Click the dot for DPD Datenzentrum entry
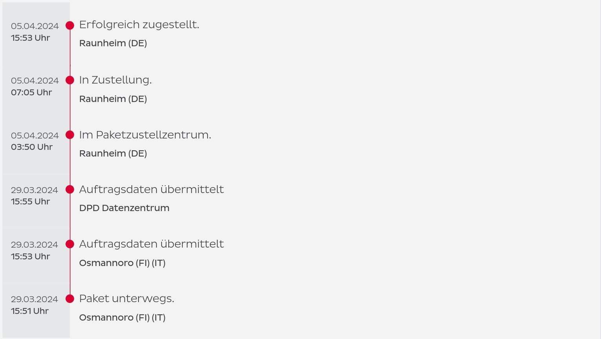The width and height of the screenshot is (601, 339). click(x=70, y=190)
